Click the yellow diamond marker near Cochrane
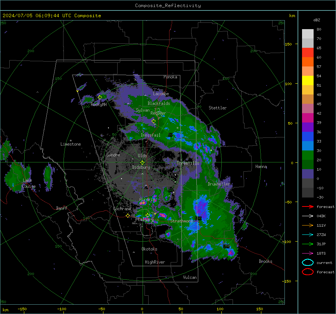Screen dimensions: 336x314 click(x=128, y=216)
